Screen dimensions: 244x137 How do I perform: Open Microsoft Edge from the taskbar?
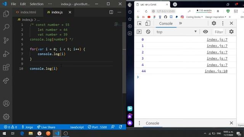point(22,134)
